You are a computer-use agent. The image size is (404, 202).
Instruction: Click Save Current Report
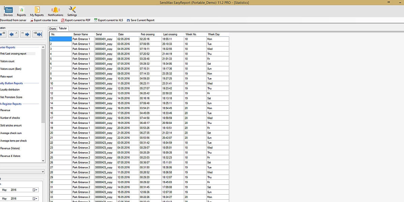click(140, 20)
